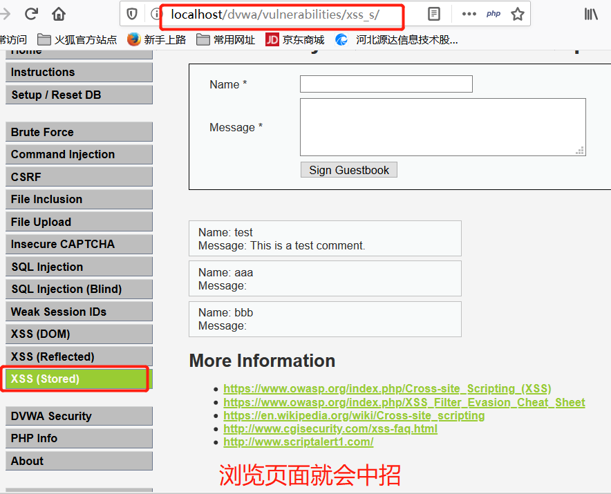Open SQL Injection (Blind) menu item
This screenshot has height=494, width=611.
point(79,289)
